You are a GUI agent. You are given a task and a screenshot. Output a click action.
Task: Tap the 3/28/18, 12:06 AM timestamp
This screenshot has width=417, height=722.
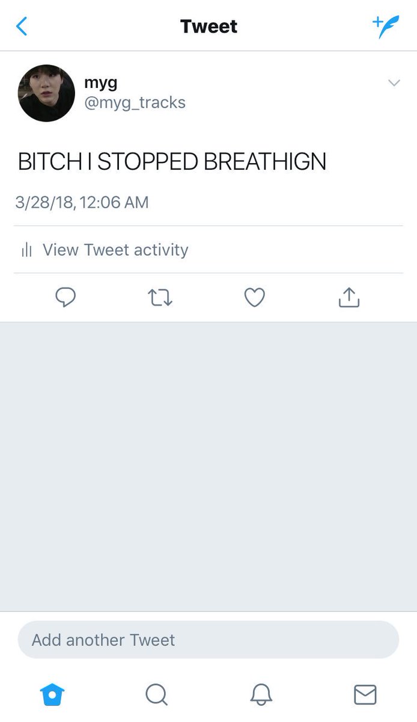tap(82, 202)
